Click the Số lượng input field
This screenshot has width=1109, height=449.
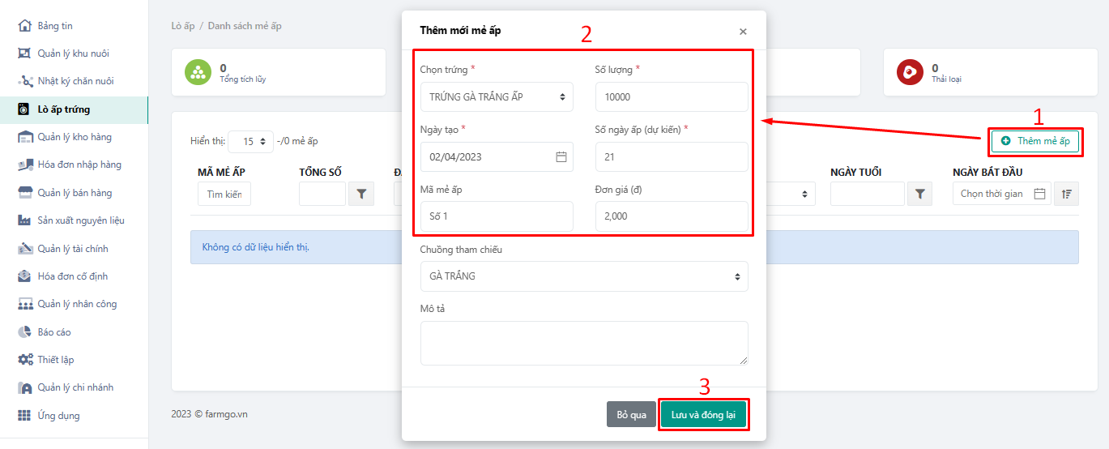[x=671, y=97]
